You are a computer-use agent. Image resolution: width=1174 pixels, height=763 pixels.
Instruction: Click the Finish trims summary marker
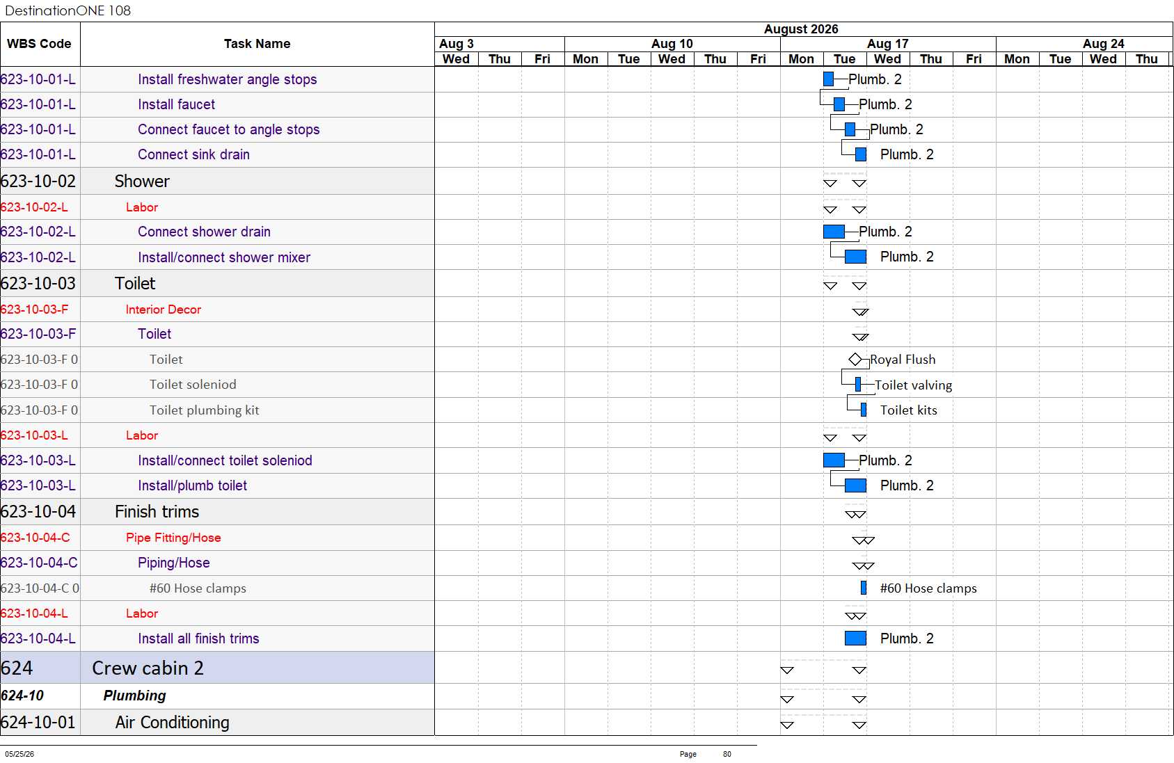point(855,515)
